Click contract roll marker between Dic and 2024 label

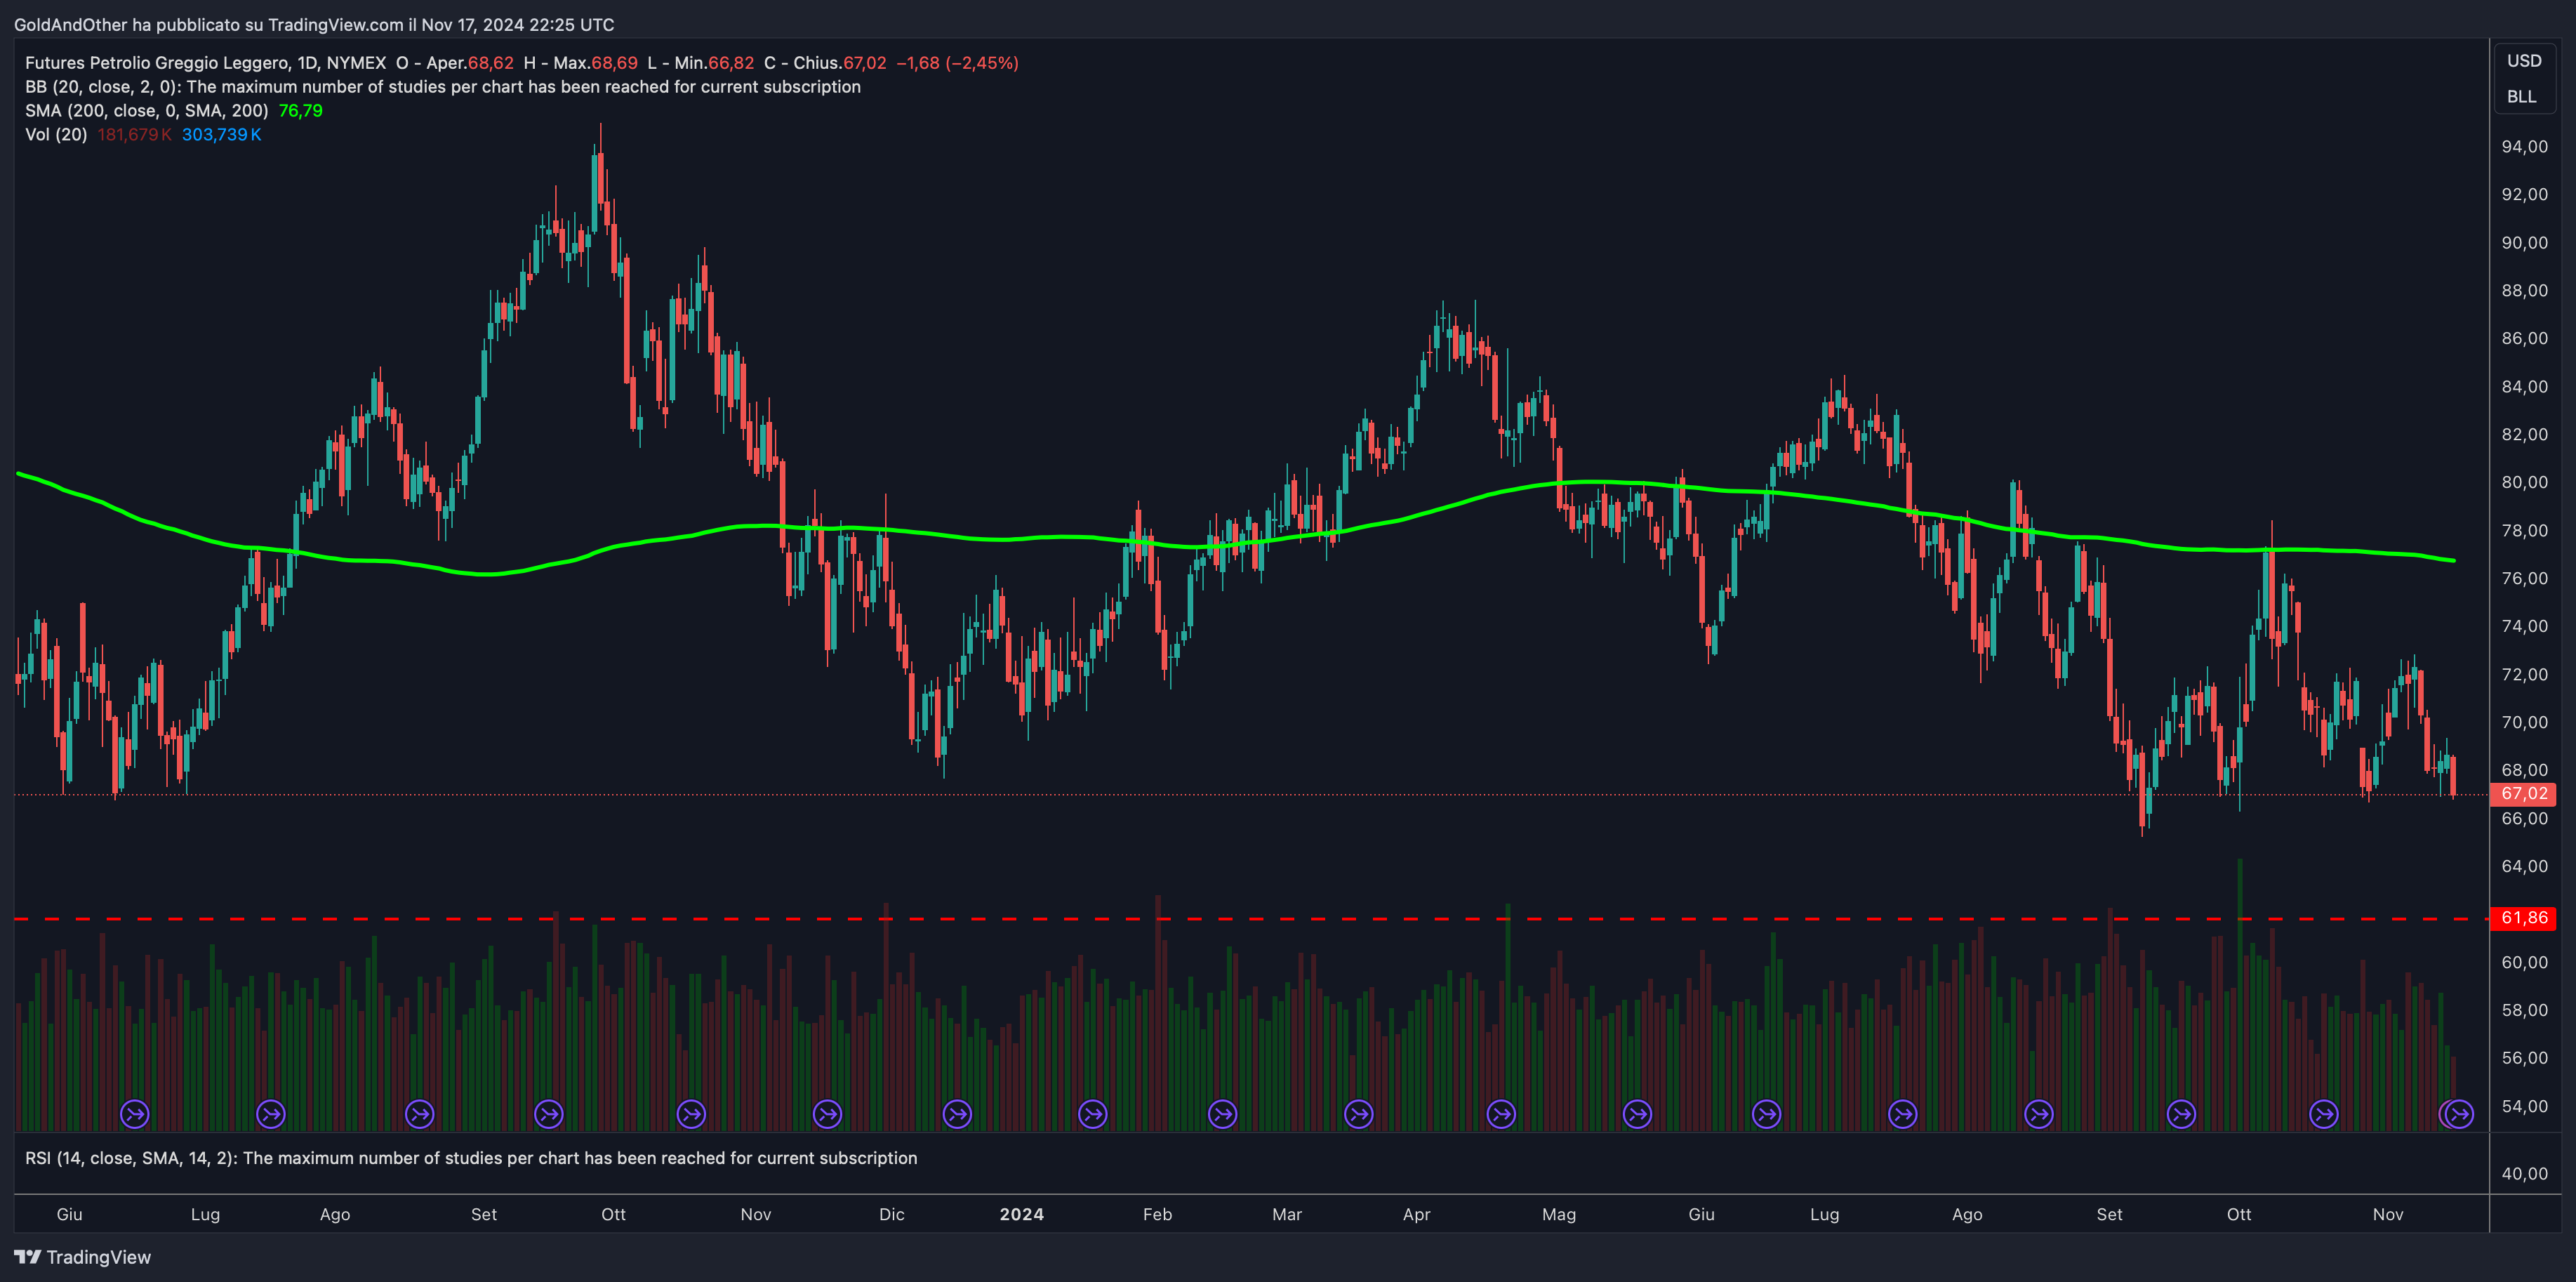(x=957, y=1113)
